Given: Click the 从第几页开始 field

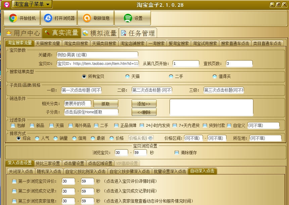Looking at the screenshot, I should click(x=186, y=64).
